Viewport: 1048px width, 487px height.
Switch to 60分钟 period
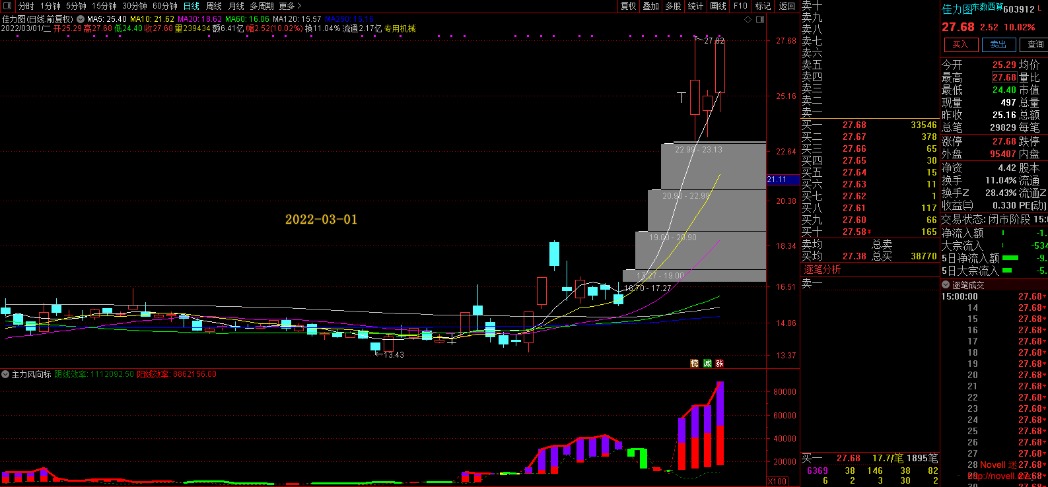pyautogui.click(x=165, y=6)
